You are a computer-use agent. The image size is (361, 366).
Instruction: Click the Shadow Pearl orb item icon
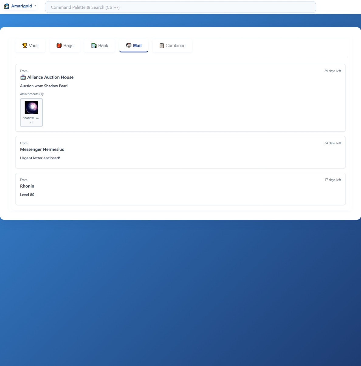pyautogui.click(x=31, y=108)
